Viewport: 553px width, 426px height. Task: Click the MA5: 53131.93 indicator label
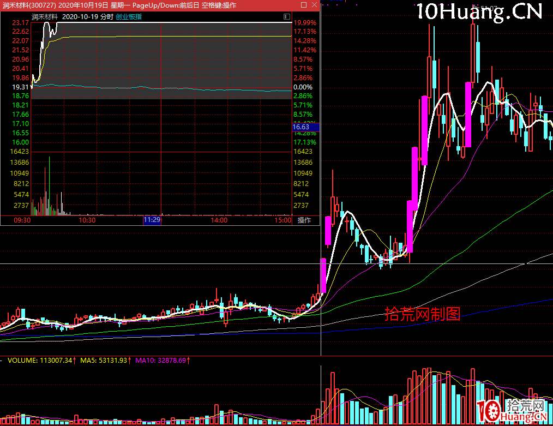(104, 361)
